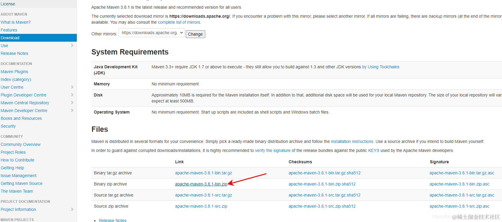Open by Using Toolchains link
This screenshot has height=222, width=502.
point(381,67)
